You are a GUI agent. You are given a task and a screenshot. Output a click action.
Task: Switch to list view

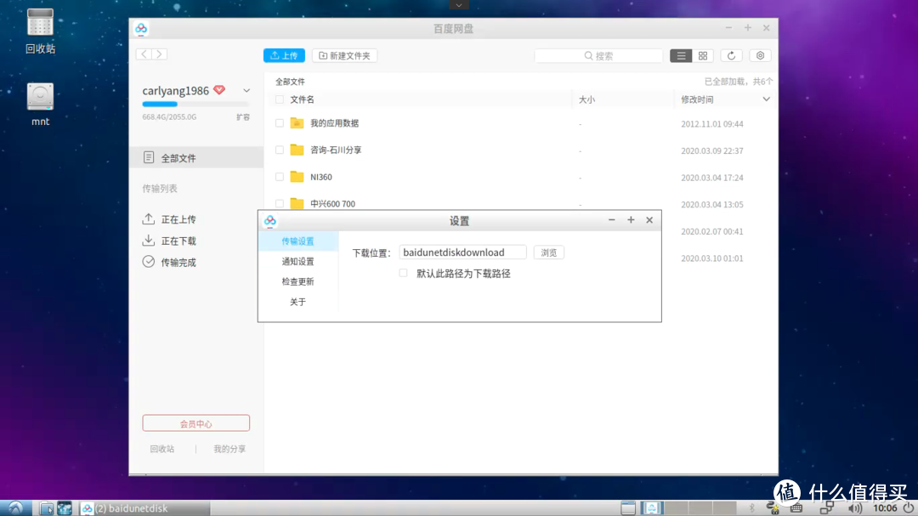[681, 55]
